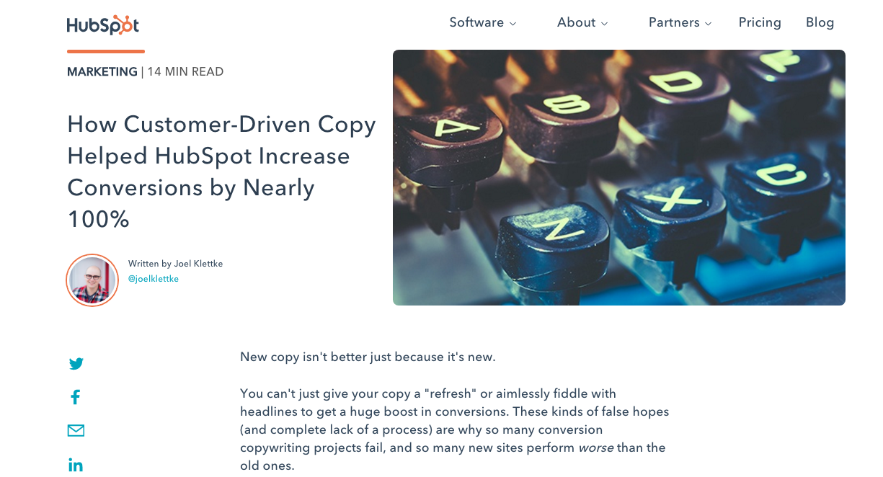This screenshot has width=883, height=477.
Task: Share the article via Twitter icon
Action: coord(76,364)
